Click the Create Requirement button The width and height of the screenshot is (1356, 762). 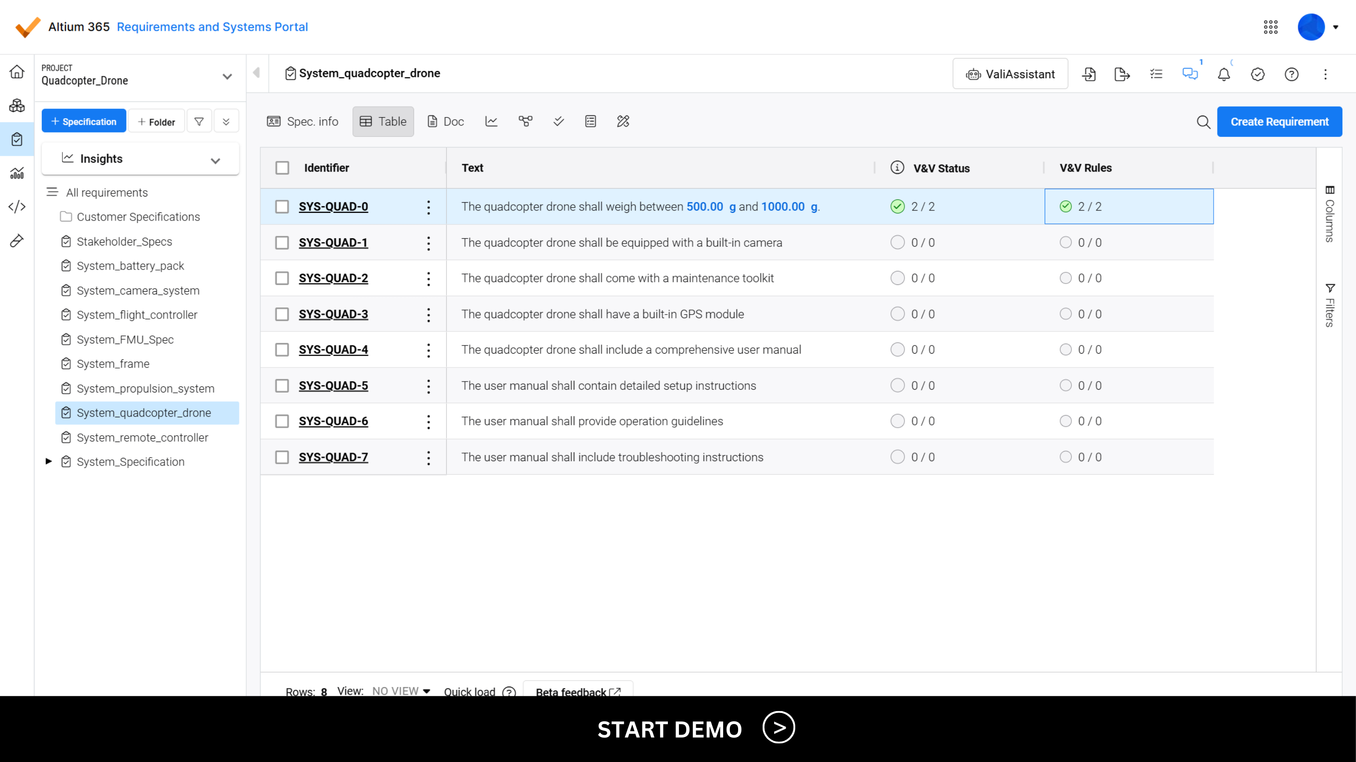pos(1279,122)
